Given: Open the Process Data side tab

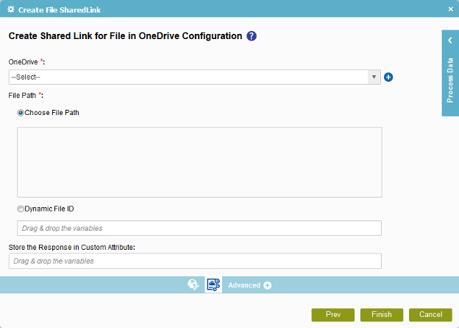Looking at the screenshot, I should 450,80.
